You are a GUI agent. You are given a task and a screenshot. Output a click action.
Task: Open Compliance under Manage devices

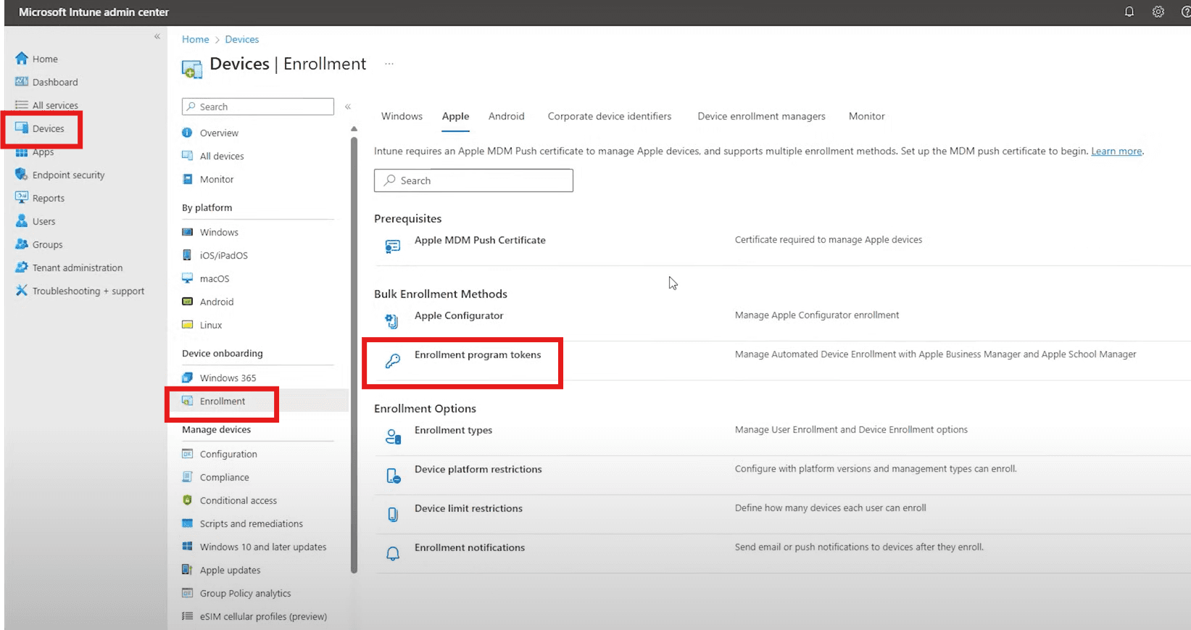(224, 477)
